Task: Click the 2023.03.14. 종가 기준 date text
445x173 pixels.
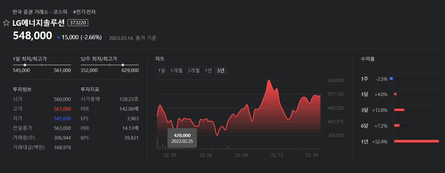Action: click(x=133, y=38)
